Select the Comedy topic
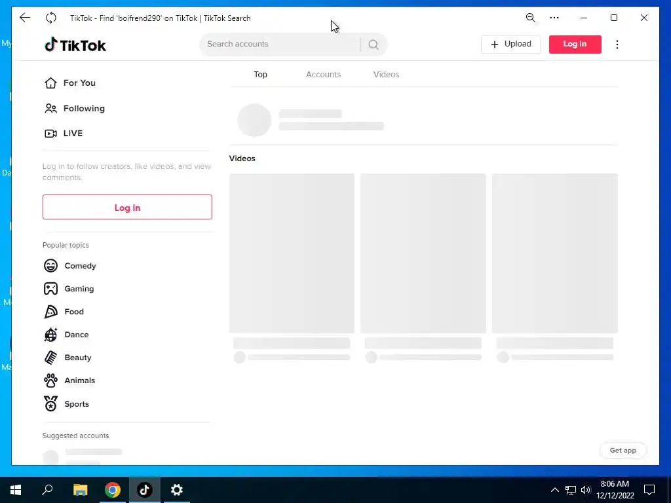Viewport: 671px width, 503px height. point(69,266)
